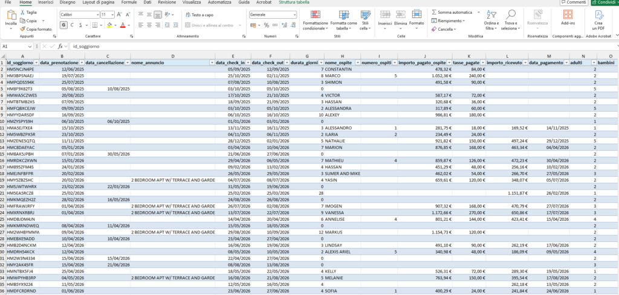Click Crea un PDF Acrobat button

(x=598, y=21)
